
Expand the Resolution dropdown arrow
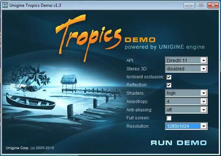click(x=204, y=126)
